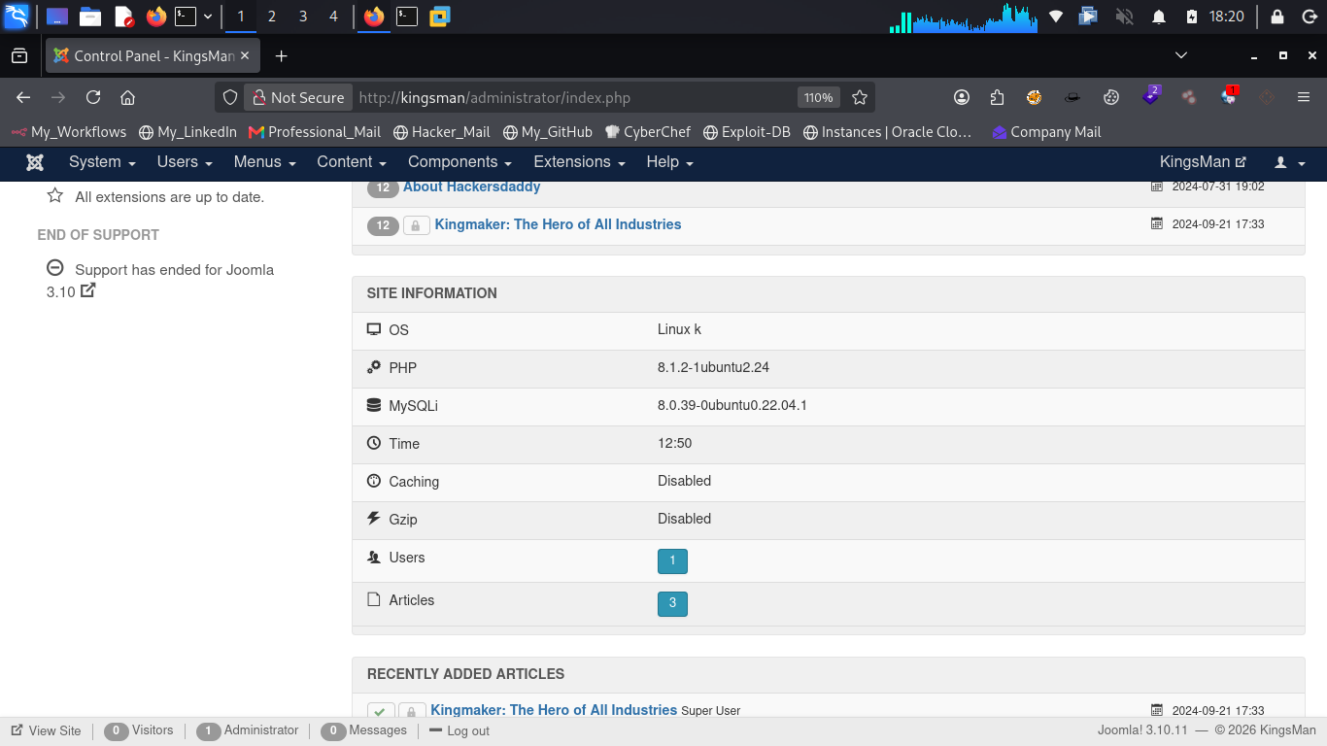This screenshot has width=1327, height=746.
Task: Open the Menus dropdown menu
Action: click(264, 162)
